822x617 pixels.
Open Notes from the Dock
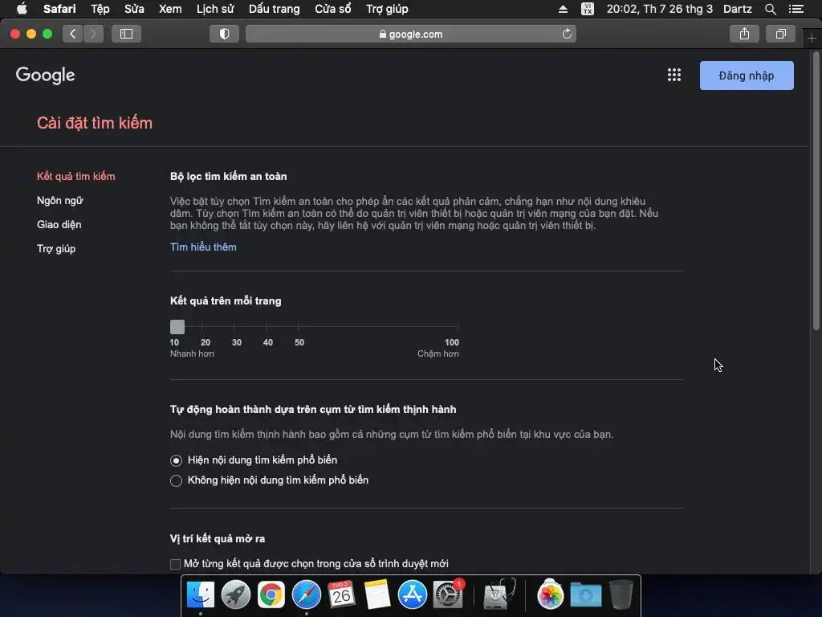(x=377, y=595)
